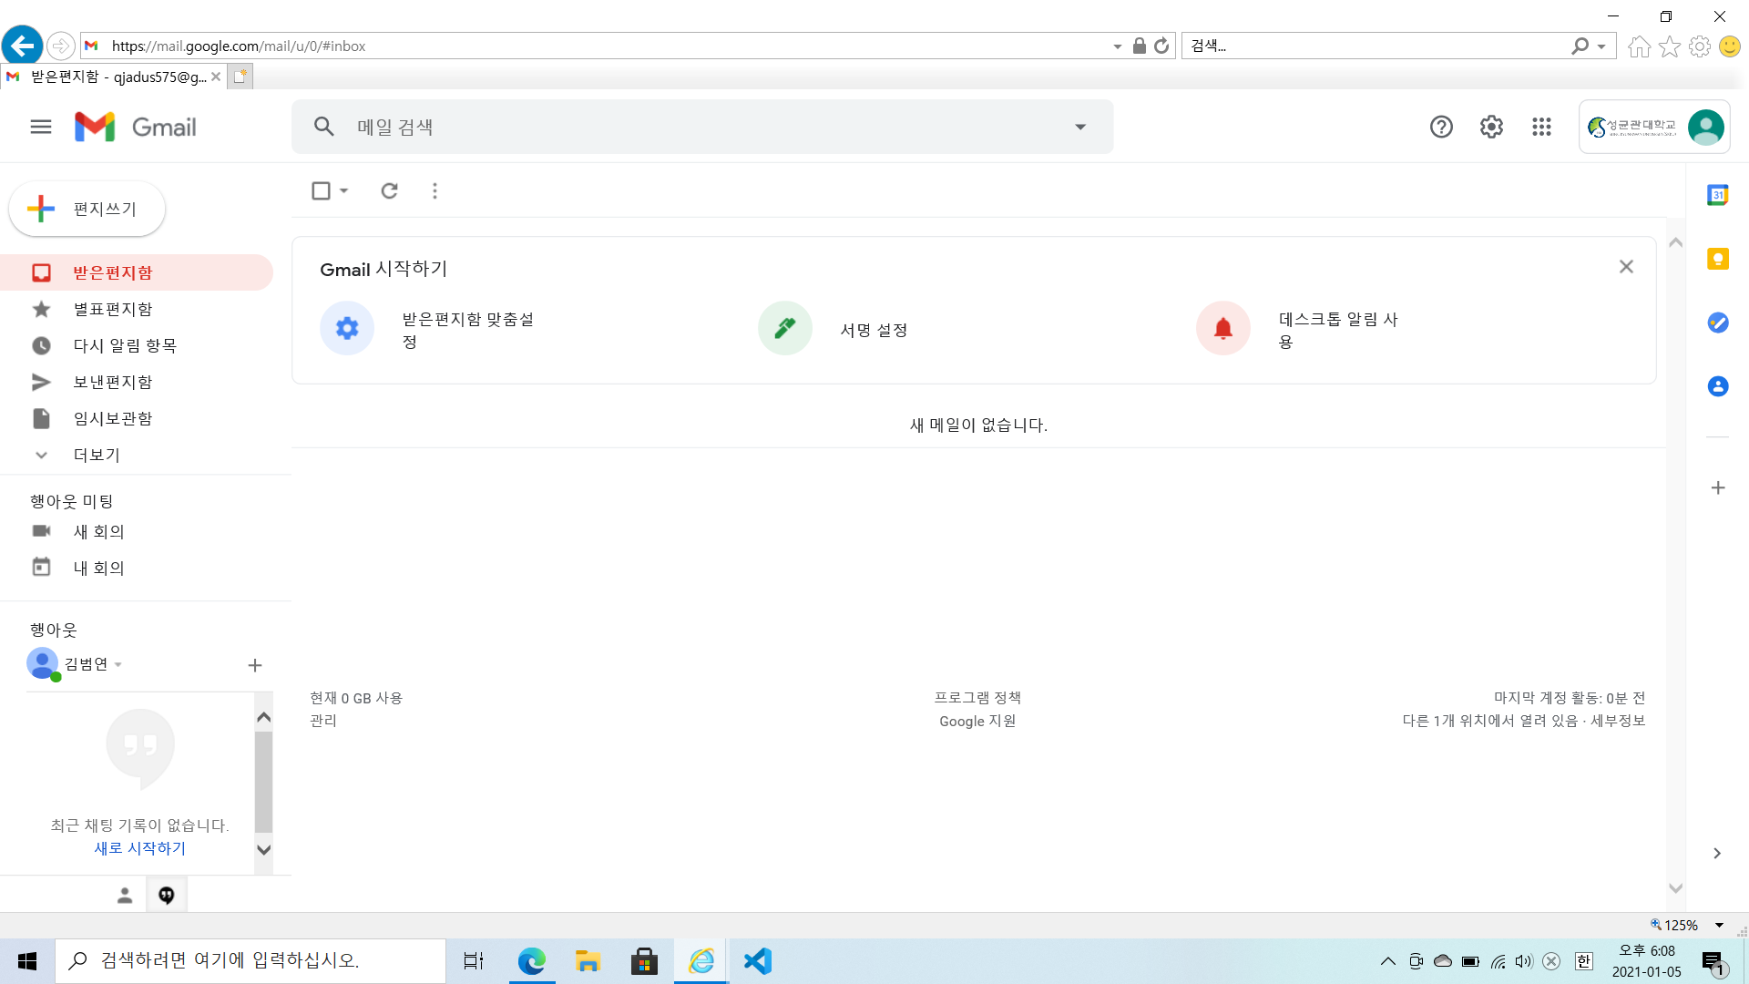This screenshot has width=1749, height=984.
Task: Open the 별표편지함 folder
Action: tap(112, 309)
